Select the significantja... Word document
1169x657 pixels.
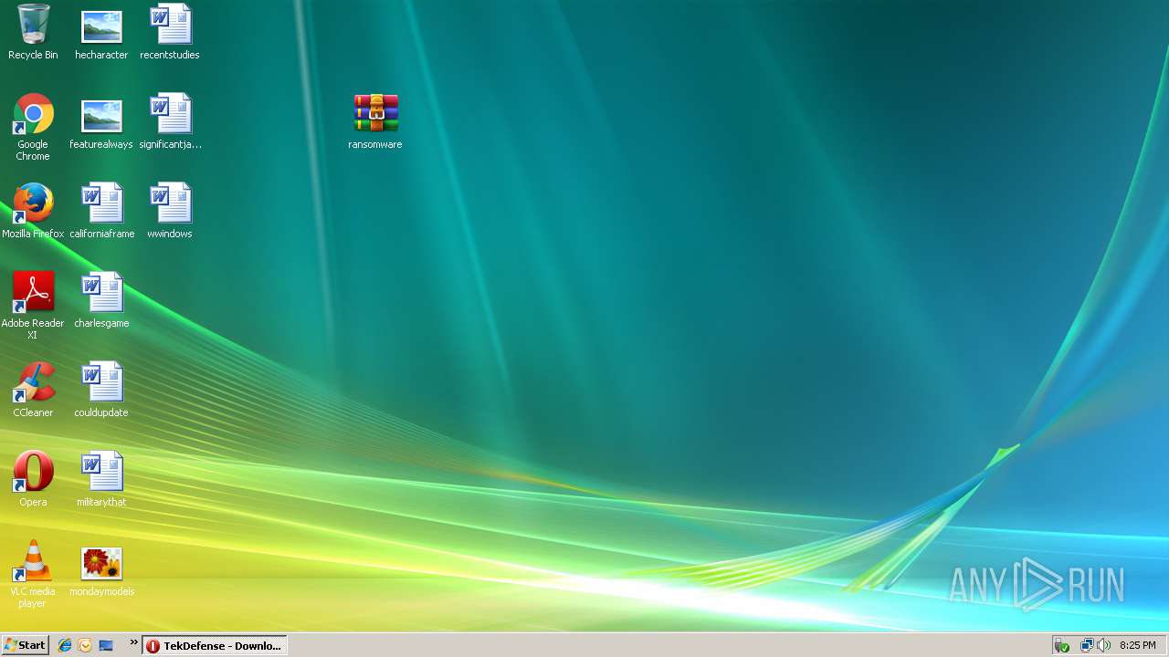tap(170, 121)
